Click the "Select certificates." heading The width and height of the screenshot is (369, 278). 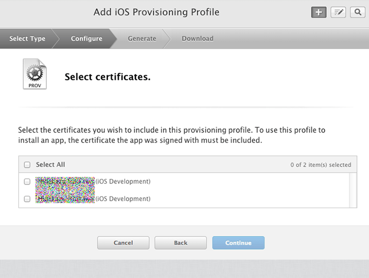coord(108,77)
